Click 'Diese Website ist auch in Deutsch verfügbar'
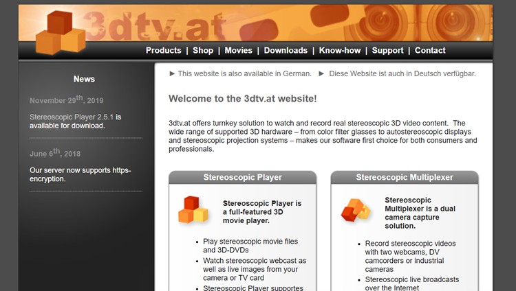 402,73
